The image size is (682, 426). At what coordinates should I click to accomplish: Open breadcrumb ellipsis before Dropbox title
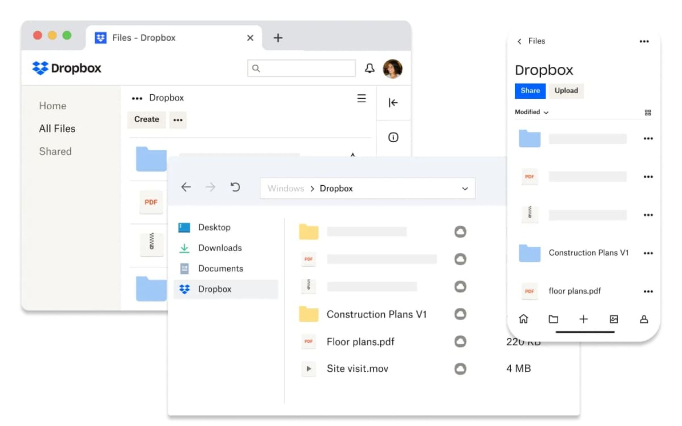137,98
